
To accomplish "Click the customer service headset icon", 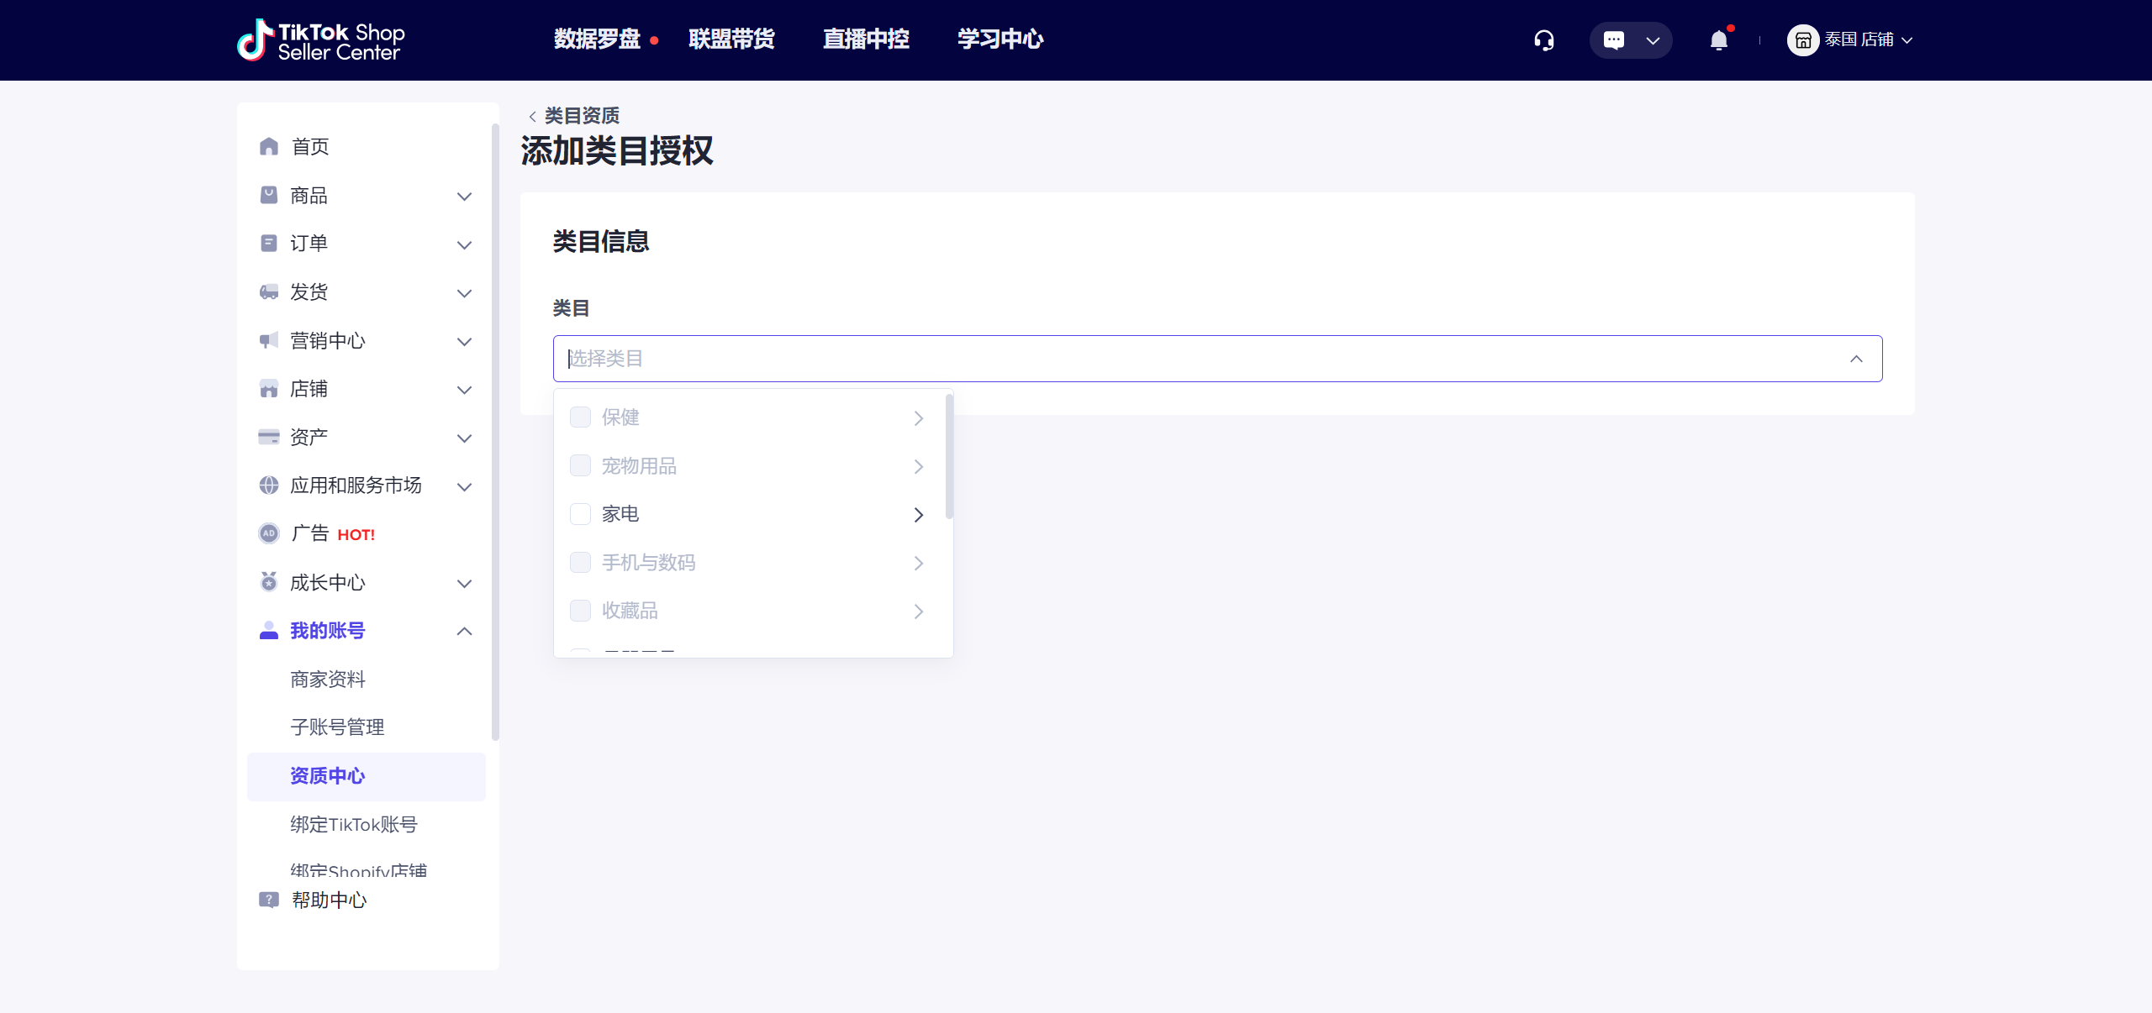I will pos(1543,40).
